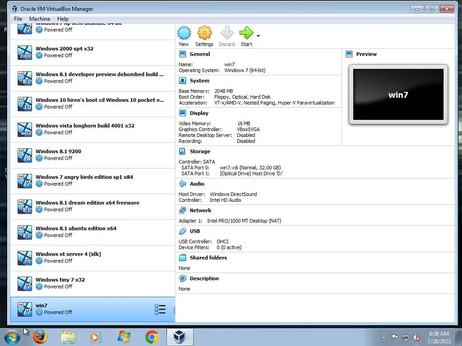The height and width of the screenshot is (346, 462).
Task: Open Windows Media Player from the taskbar
Action: (96, 337)
